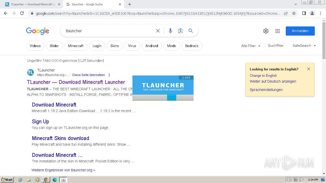Select the Mods filter chip
The image size is (326, 183).
tap(171, 46)
